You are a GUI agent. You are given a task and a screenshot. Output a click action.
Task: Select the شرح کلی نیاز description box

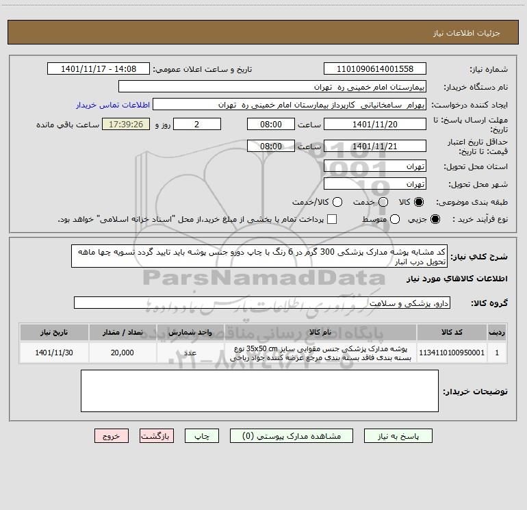pos(259,256)
